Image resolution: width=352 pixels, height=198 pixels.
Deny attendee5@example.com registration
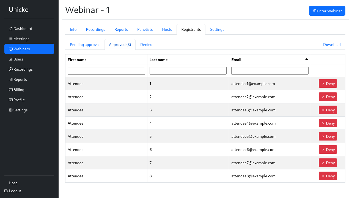point(328,136)
